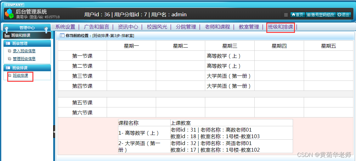This screenshot has height=161, width=356.
Task: Click the 管理中心 sidebar title
Action: [x=27, y=28]
